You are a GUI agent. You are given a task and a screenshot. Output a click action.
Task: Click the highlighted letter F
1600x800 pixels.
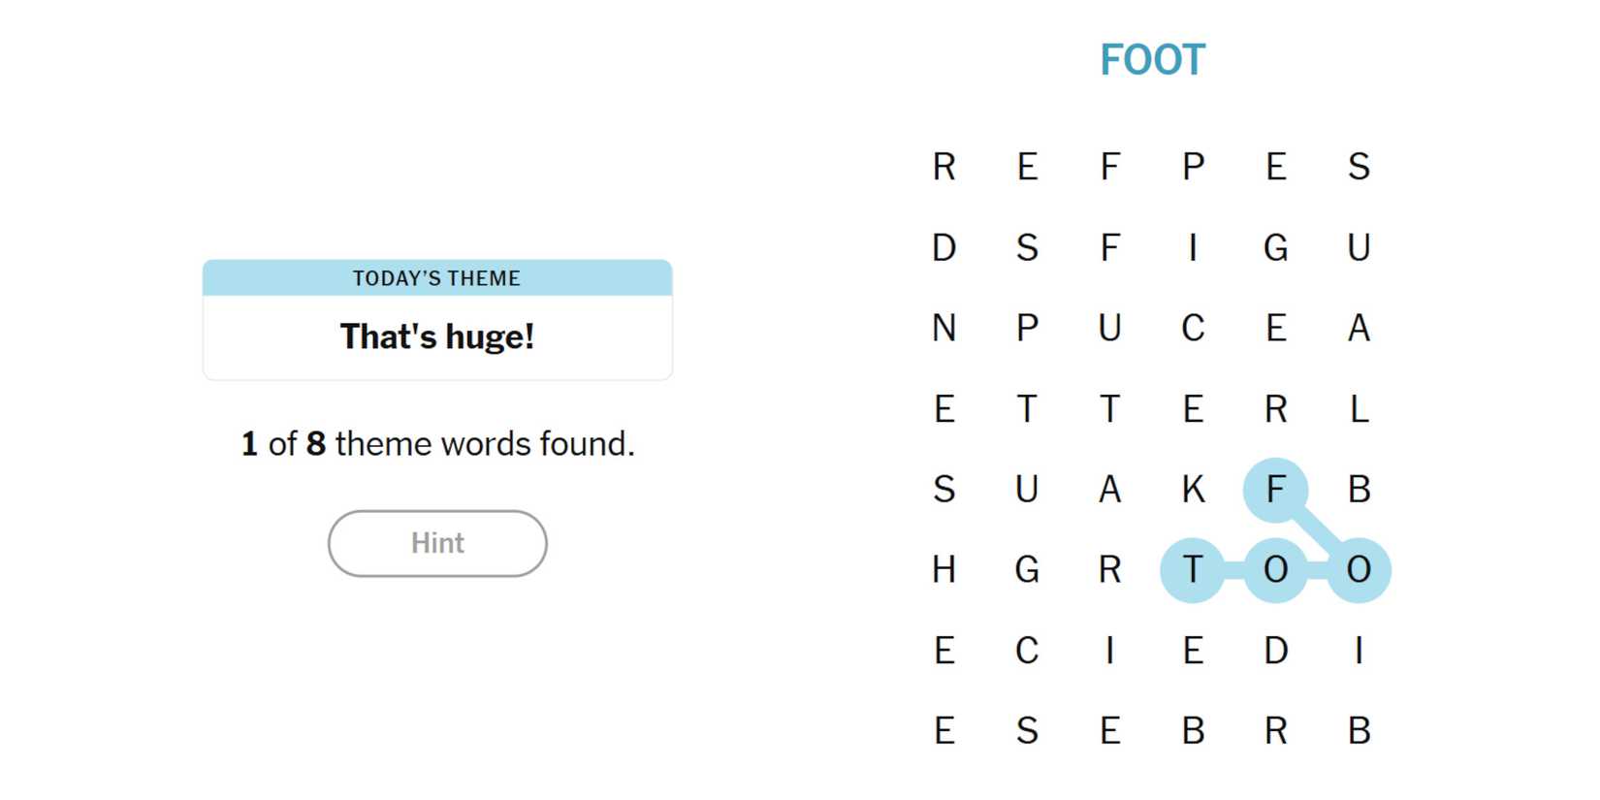(1275, 490)
